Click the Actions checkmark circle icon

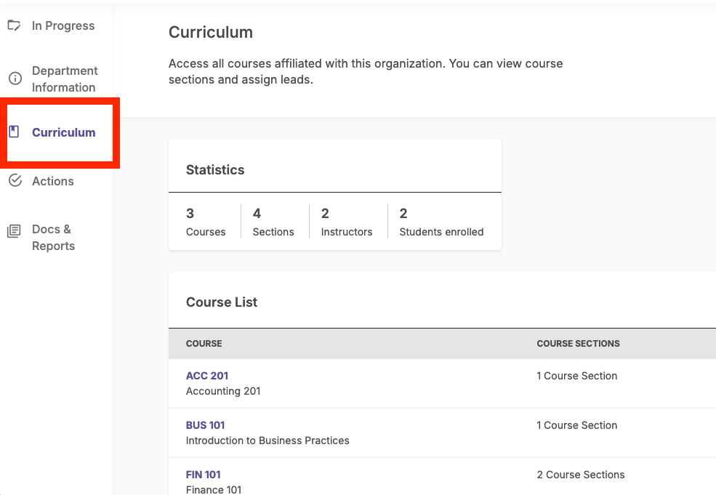[15, 181]
